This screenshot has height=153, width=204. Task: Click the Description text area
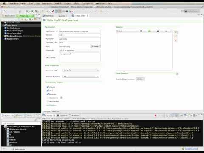(80, 57)
